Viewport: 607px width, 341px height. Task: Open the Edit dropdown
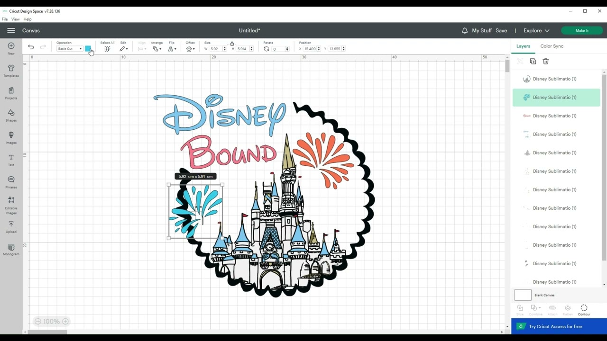tap(123, 49)
